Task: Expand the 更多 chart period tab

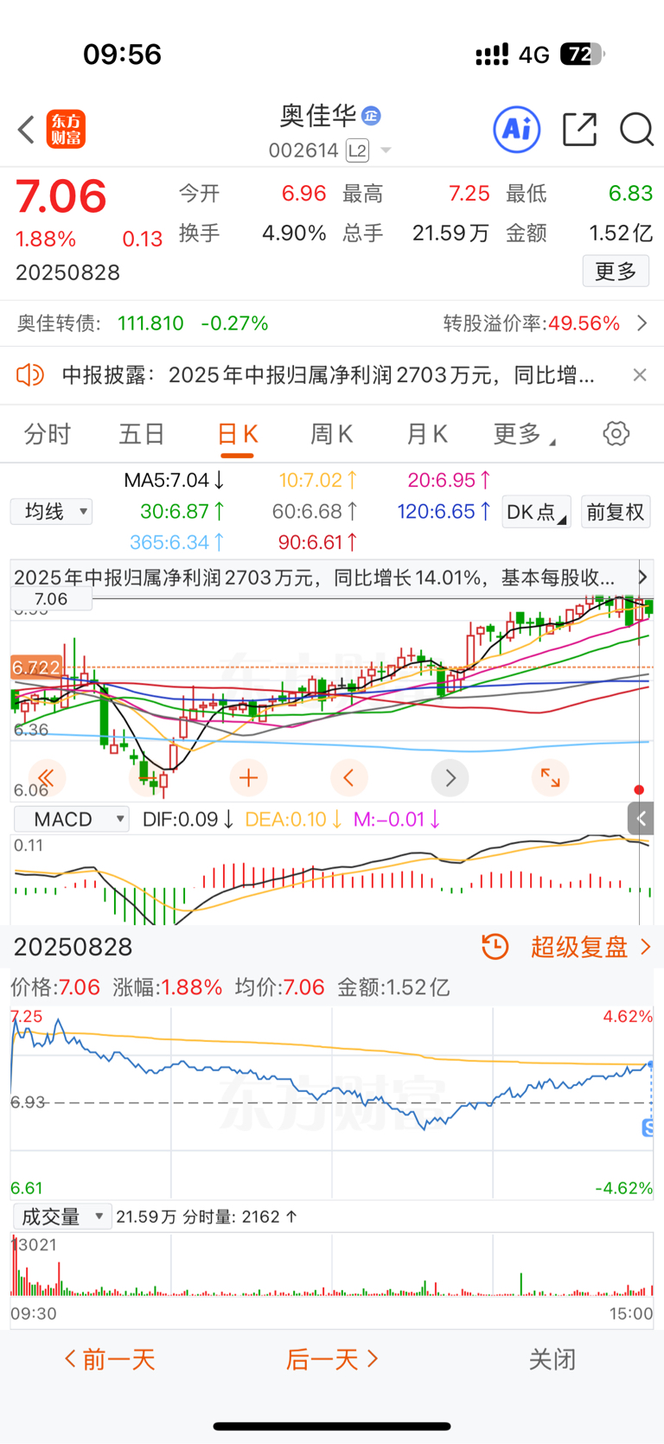Action: tap(524, 434)
